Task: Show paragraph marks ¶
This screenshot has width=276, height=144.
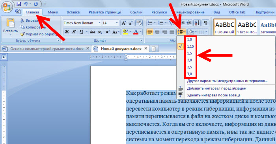Action: click(x=205, y=23)
